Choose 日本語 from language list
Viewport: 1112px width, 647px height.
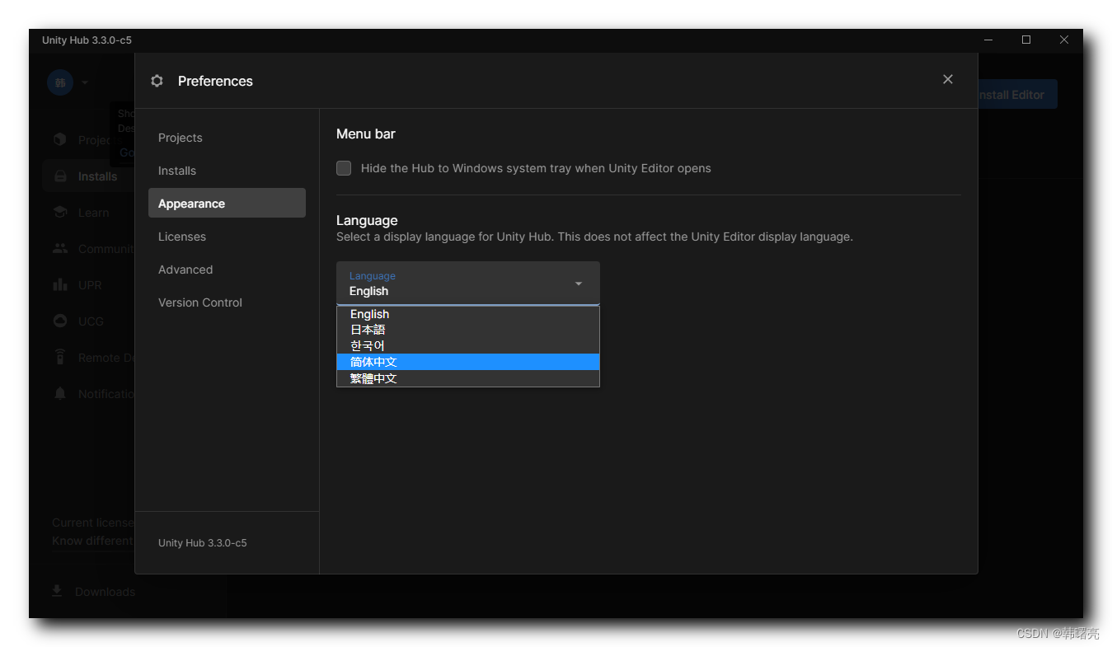[467, 330]
